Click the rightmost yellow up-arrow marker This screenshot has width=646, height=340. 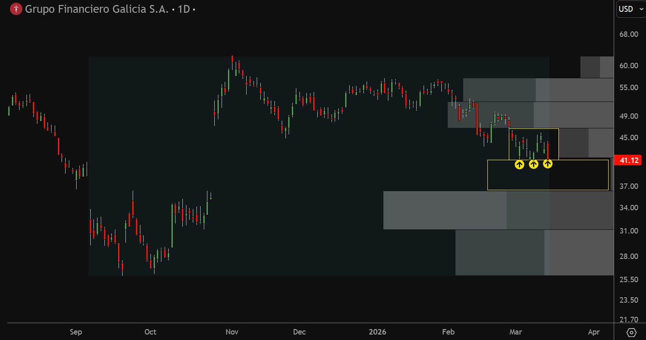tap(548, 164)
